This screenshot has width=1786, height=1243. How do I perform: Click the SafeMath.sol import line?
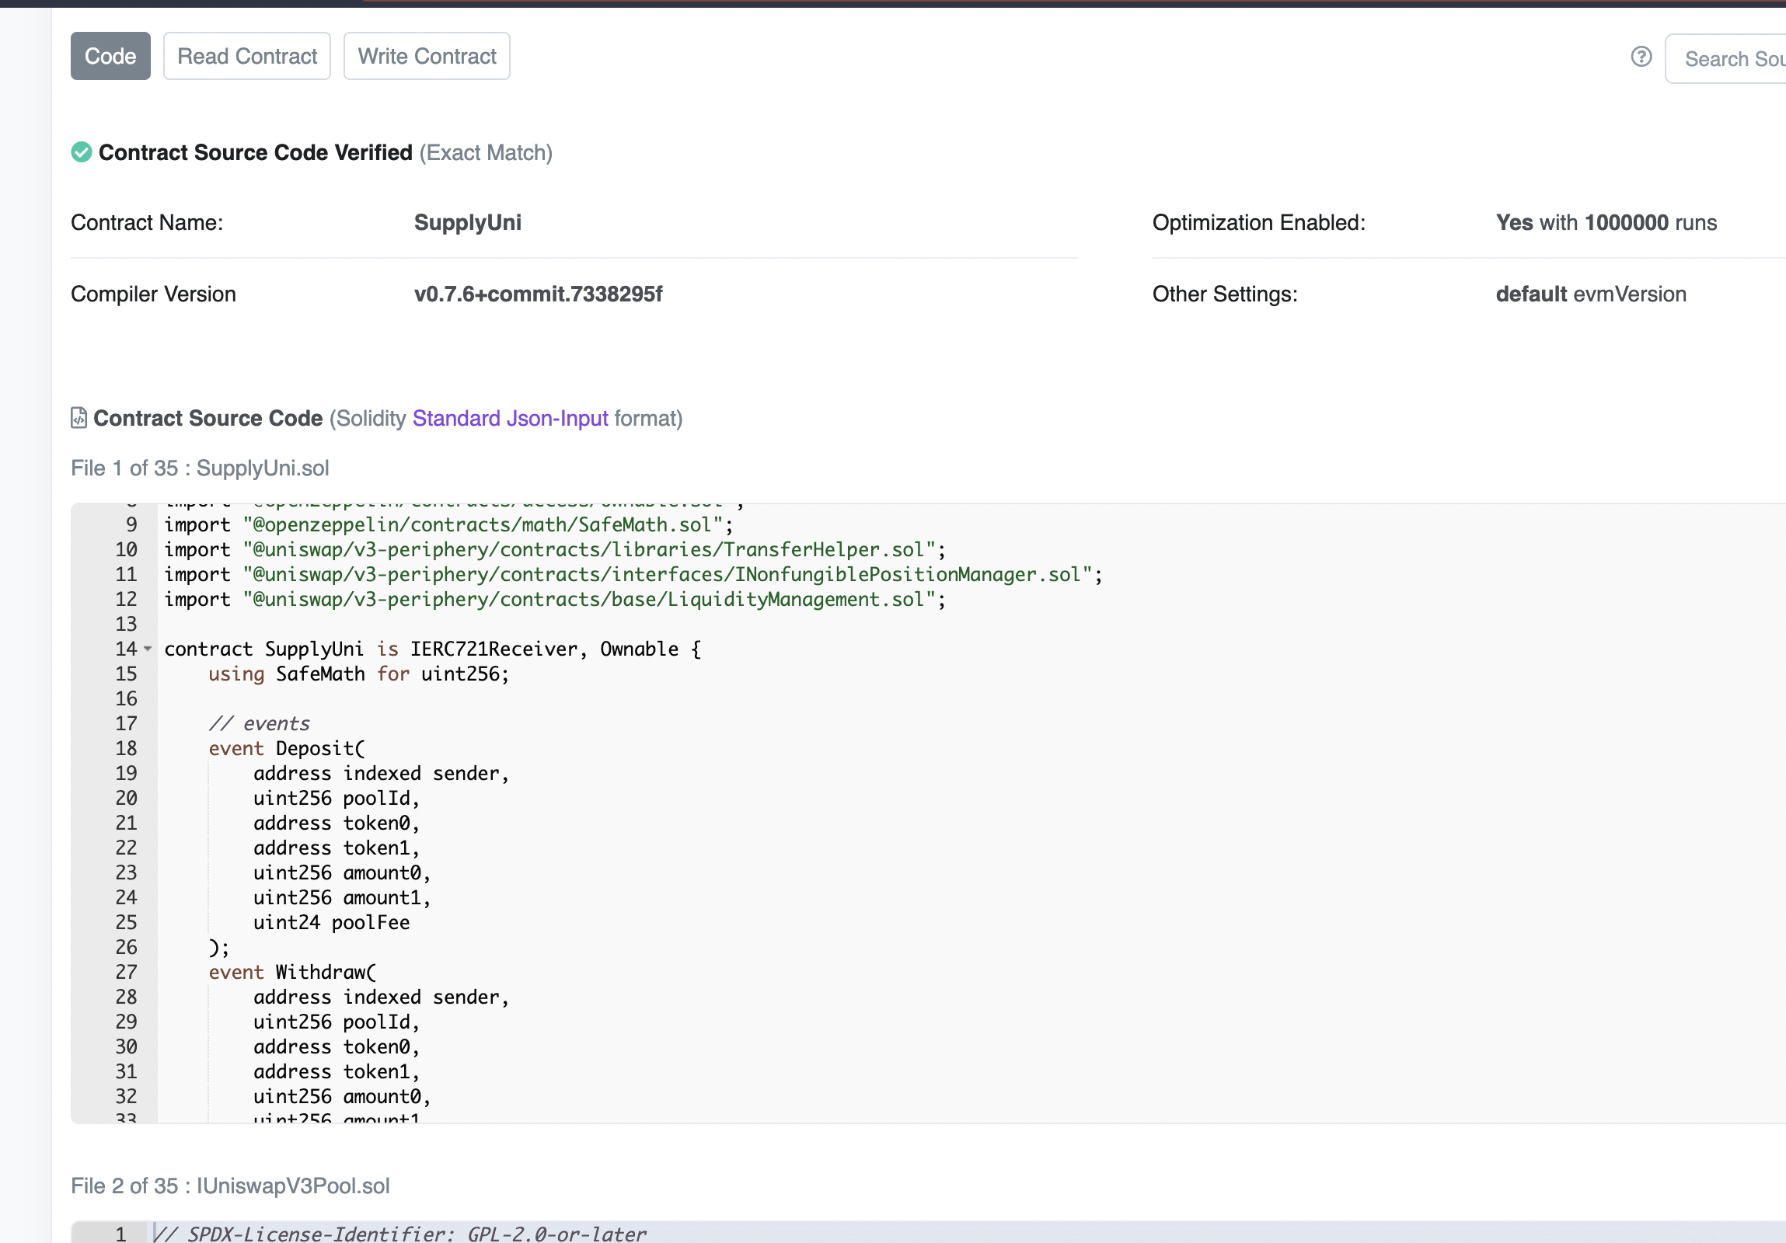448,524
